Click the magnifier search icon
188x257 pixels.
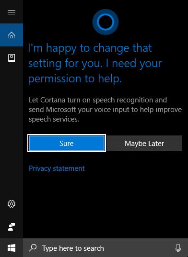click(33, 248)
